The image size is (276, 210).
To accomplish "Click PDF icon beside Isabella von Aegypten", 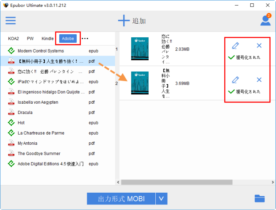I will [x=11, y=102].
